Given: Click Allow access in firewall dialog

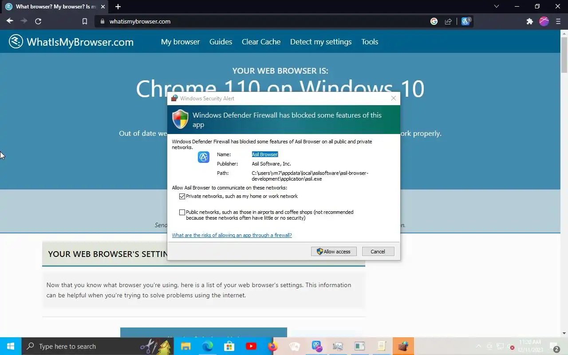Looking at the screenshot, I should click(x=334, y=252).
